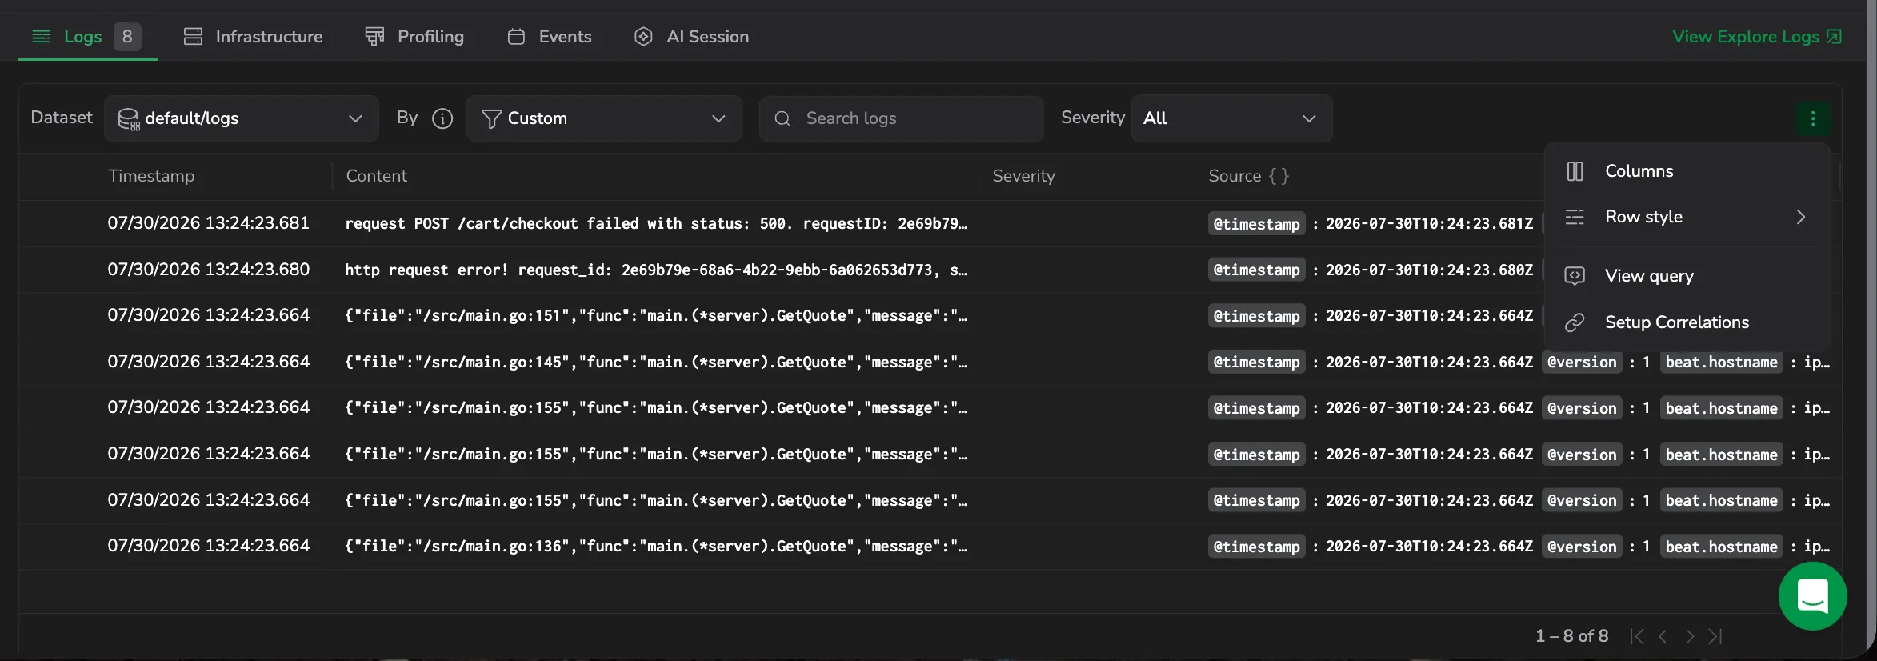Image resolution: width=1877 pixels, height=661 pixels.
Task: Click the Timestamp column header
Action: 151,176
